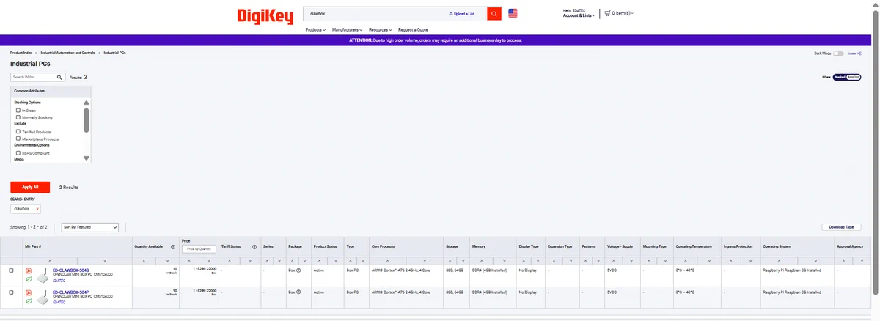
Task: Expand the Manufacturers menu
Action: click(347, 29)
